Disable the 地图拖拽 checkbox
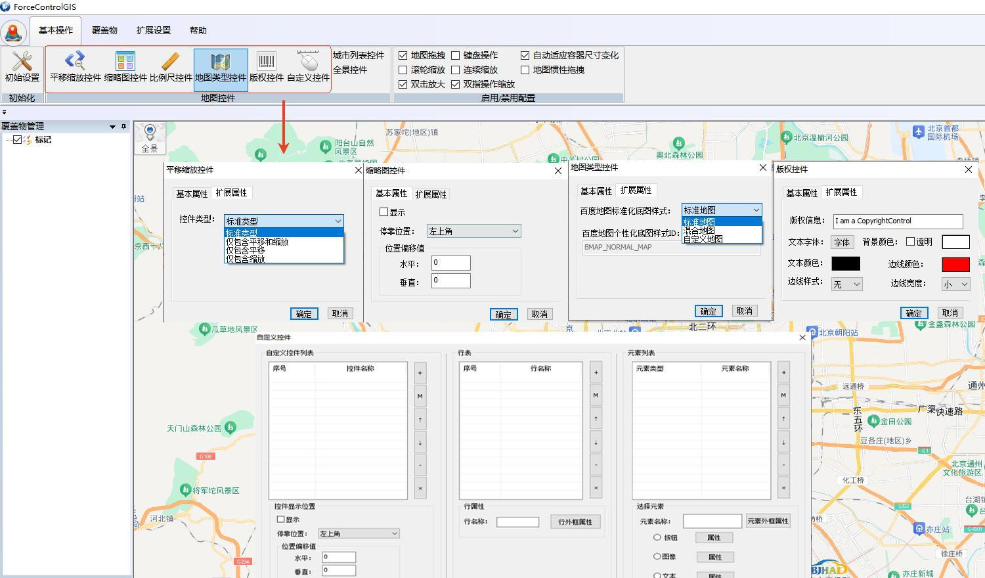985x578 pixels. (403, 56)
